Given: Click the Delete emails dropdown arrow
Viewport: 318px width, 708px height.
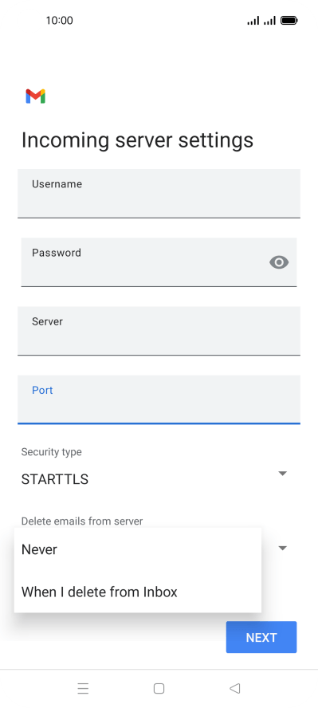Looking at the screenshot, I should tap(282, 548).
